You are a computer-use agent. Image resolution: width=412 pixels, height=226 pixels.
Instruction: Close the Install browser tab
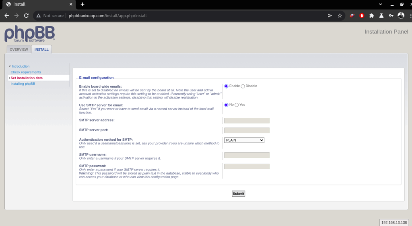coord(71,4)
